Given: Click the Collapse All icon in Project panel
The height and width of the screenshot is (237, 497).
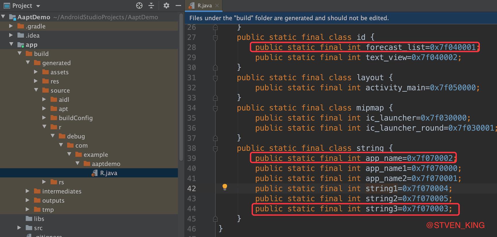Looking at the screenshot, I should click(151, 5).
